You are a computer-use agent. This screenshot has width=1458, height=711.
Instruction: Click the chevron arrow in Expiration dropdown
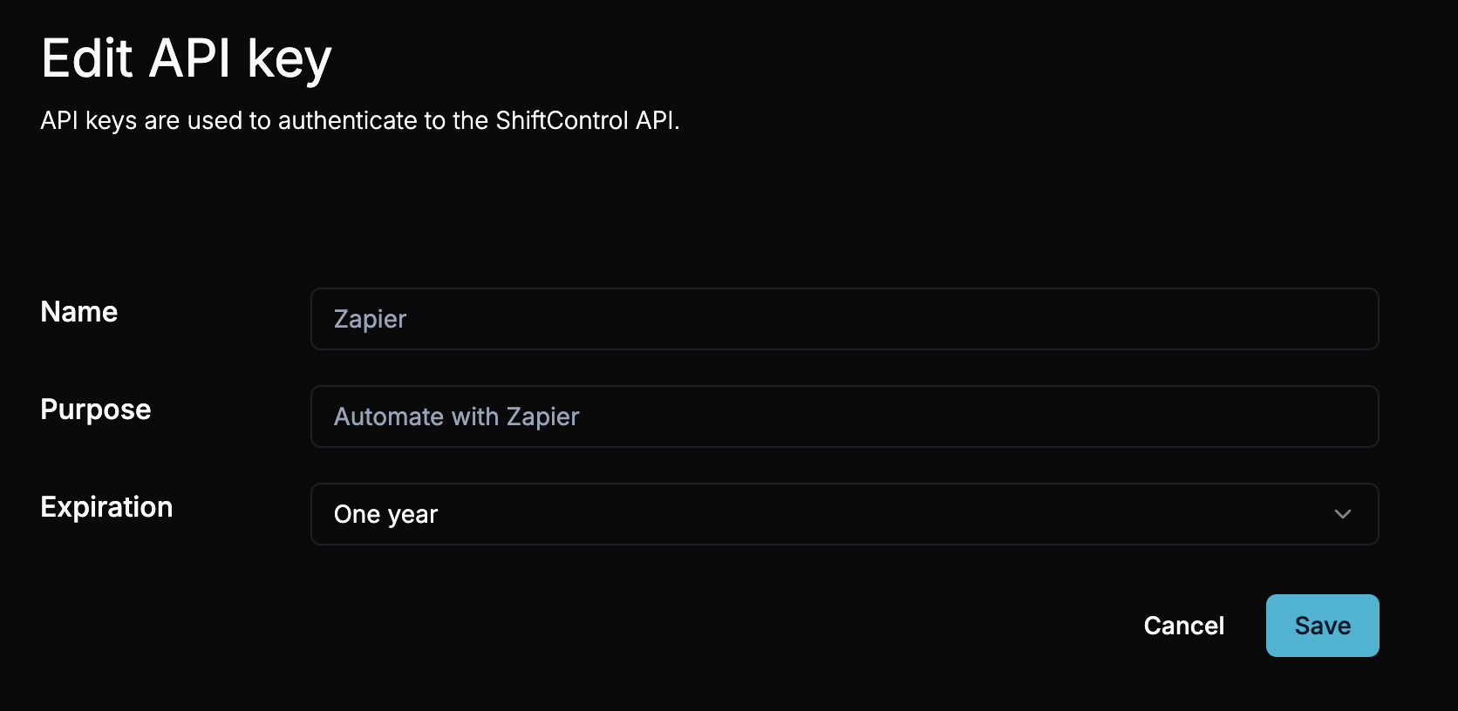pyautogui.click(x=1342, y=514)
